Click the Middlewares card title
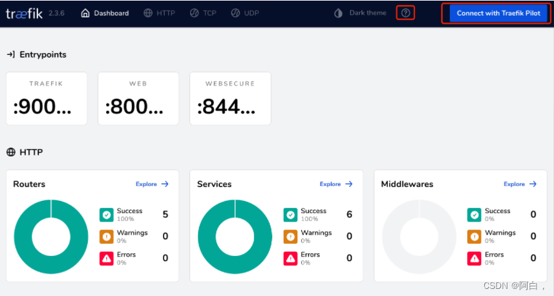The image size is (554, 296). point(407,184)
